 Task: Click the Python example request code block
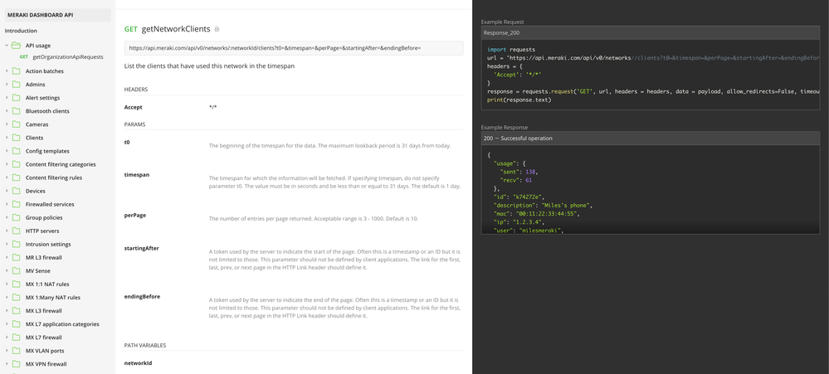pyautogui.click(x=651, y=75)
